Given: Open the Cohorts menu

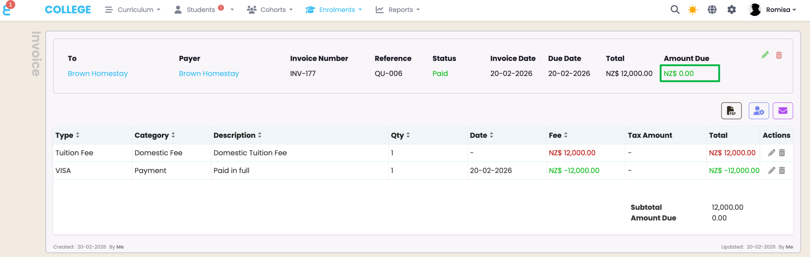Looking at the screenshot, I should tap(270, 10).
